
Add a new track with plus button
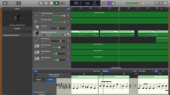pyautogui.click(x=36, y=9)
